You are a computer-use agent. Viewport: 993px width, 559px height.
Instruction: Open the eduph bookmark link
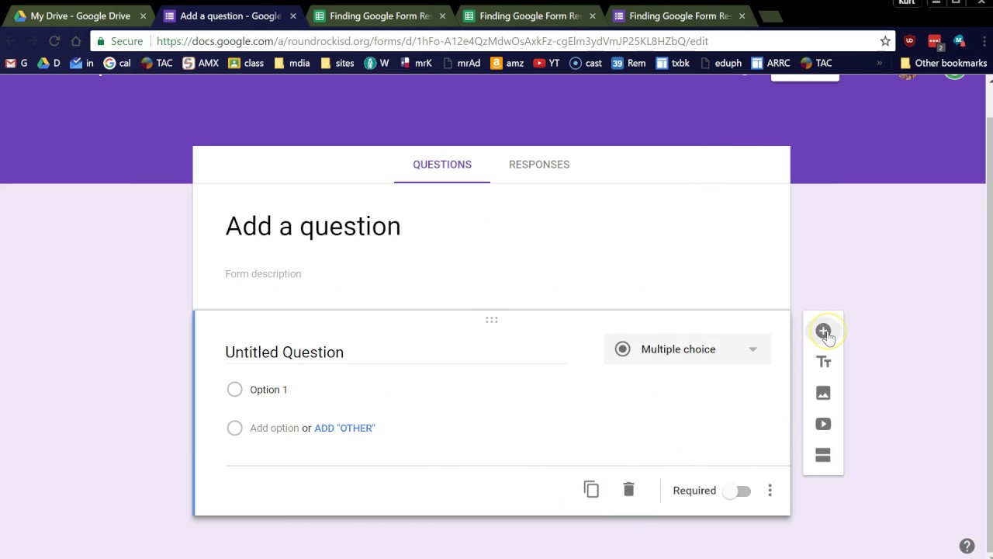[x=720, y=63]
